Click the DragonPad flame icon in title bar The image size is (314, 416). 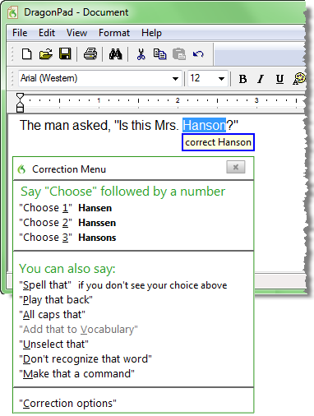pyautogui.click(x=12, y=12)
